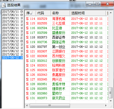This screenshot has height=109, width=114.
Task: Select stock 海源机械
Action: pos(59,19)
